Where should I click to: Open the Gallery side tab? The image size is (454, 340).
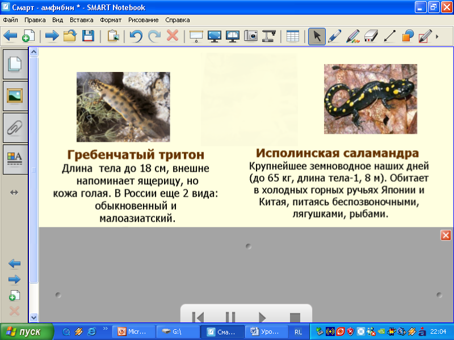pos(15,96)
